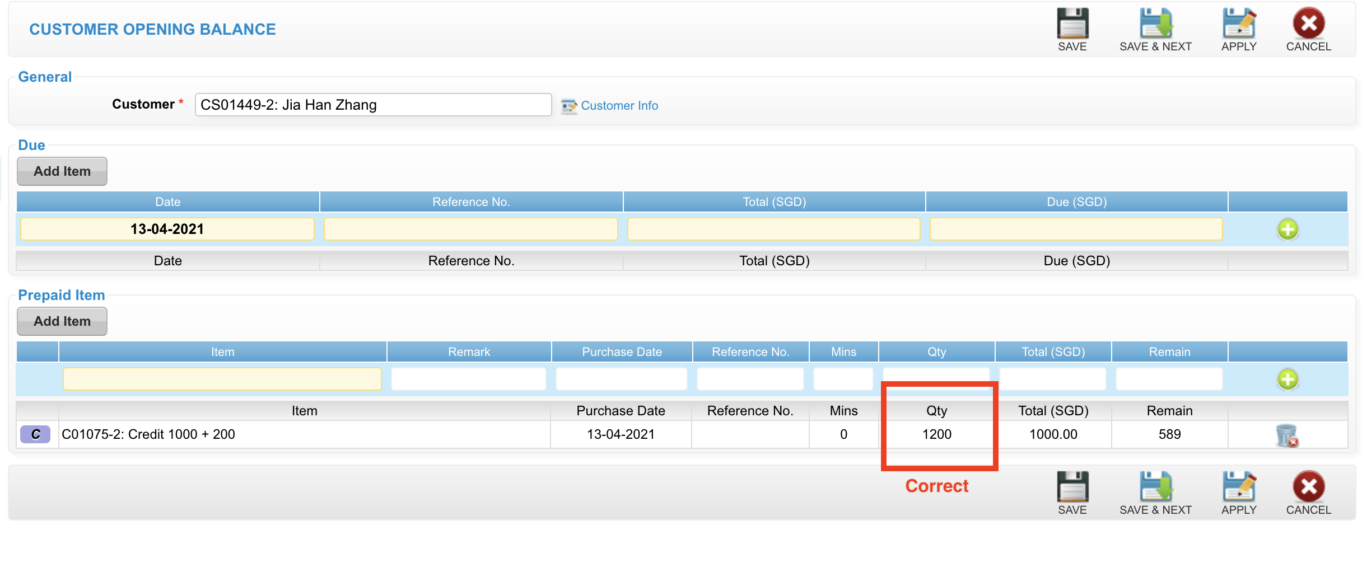Click the Due (SGD) blue column header
The width and height of the screenshot is (1362, 572).
1076,201
